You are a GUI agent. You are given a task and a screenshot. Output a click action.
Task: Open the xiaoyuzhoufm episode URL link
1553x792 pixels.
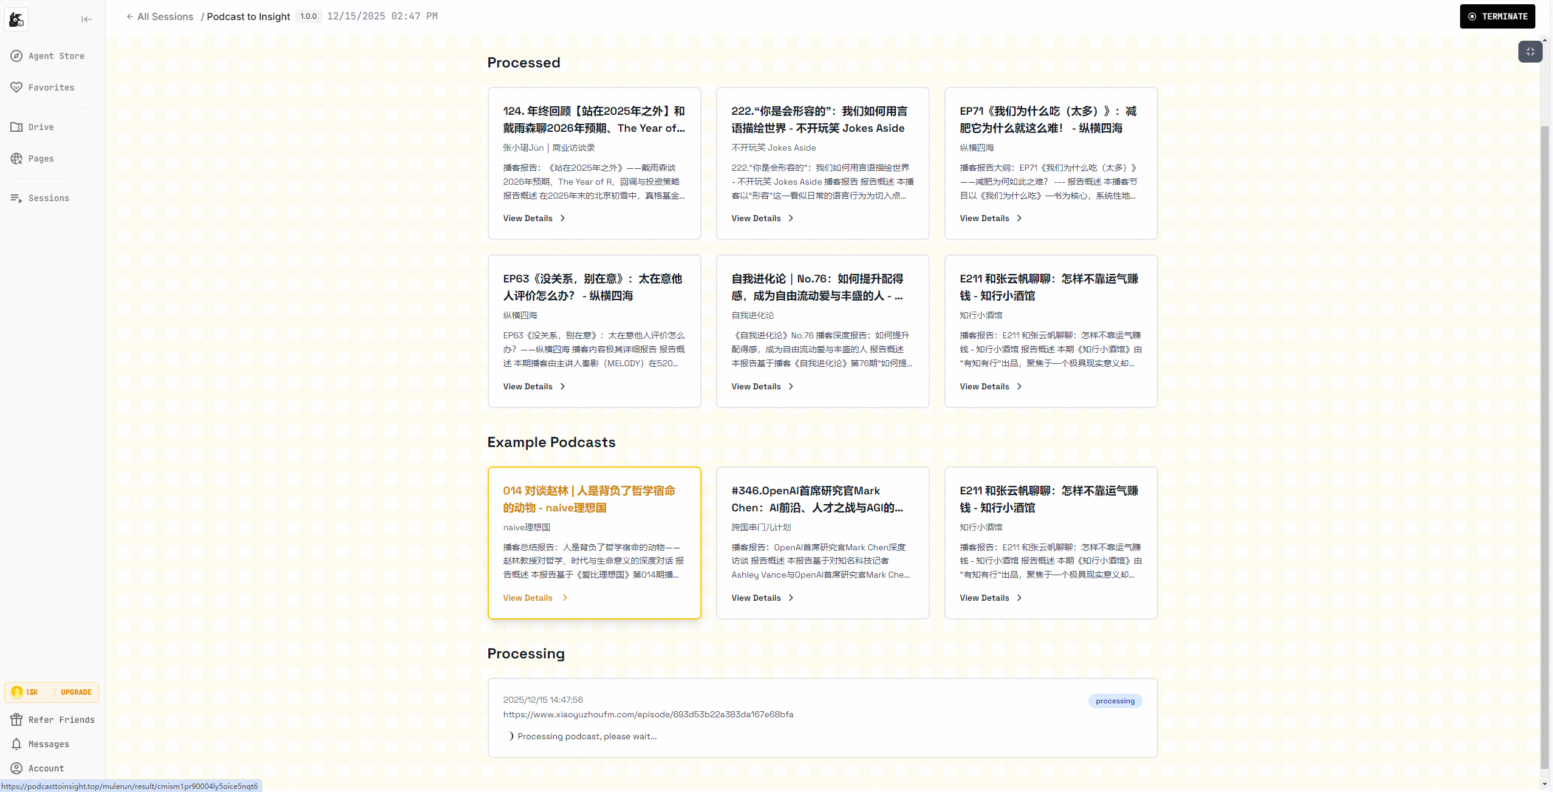click(648, 714)
